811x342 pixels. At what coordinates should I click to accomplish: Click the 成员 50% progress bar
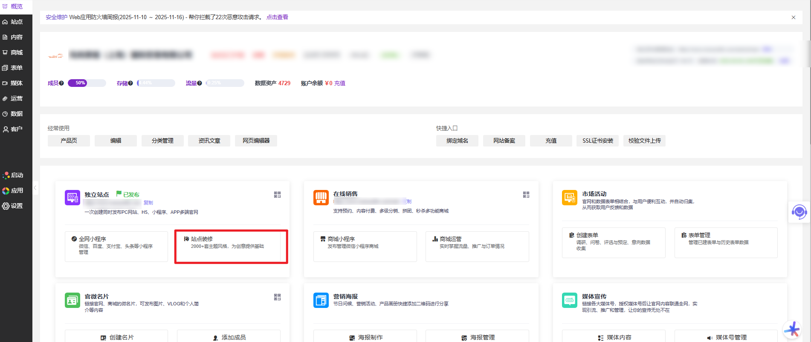pyautogui.click(x=87, y=83)
